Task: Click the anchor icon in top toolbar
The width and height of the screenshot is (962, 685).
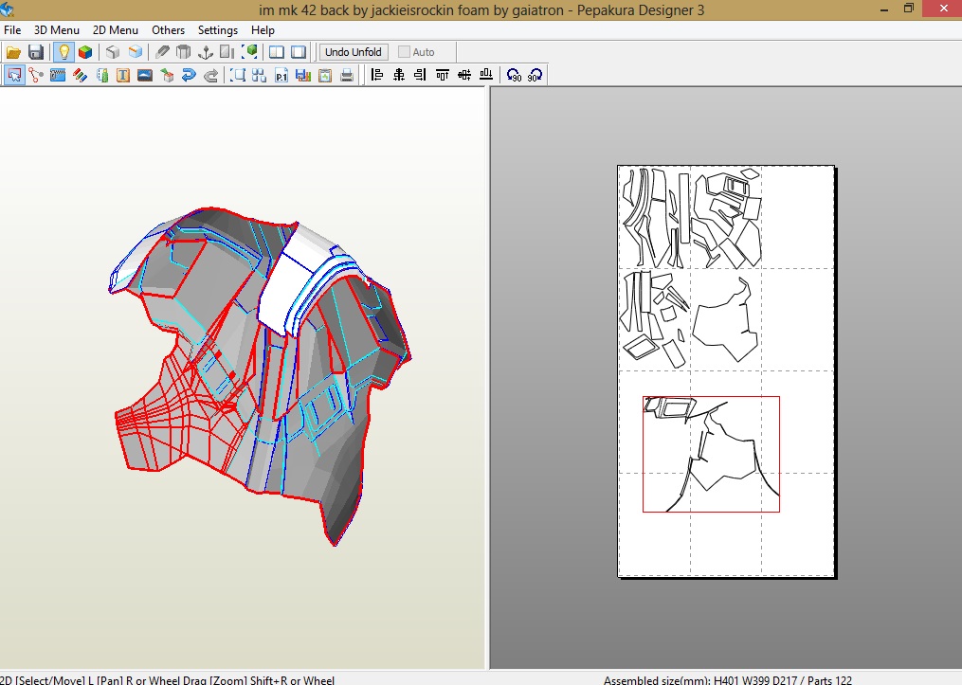Action: tap(205, 52)
